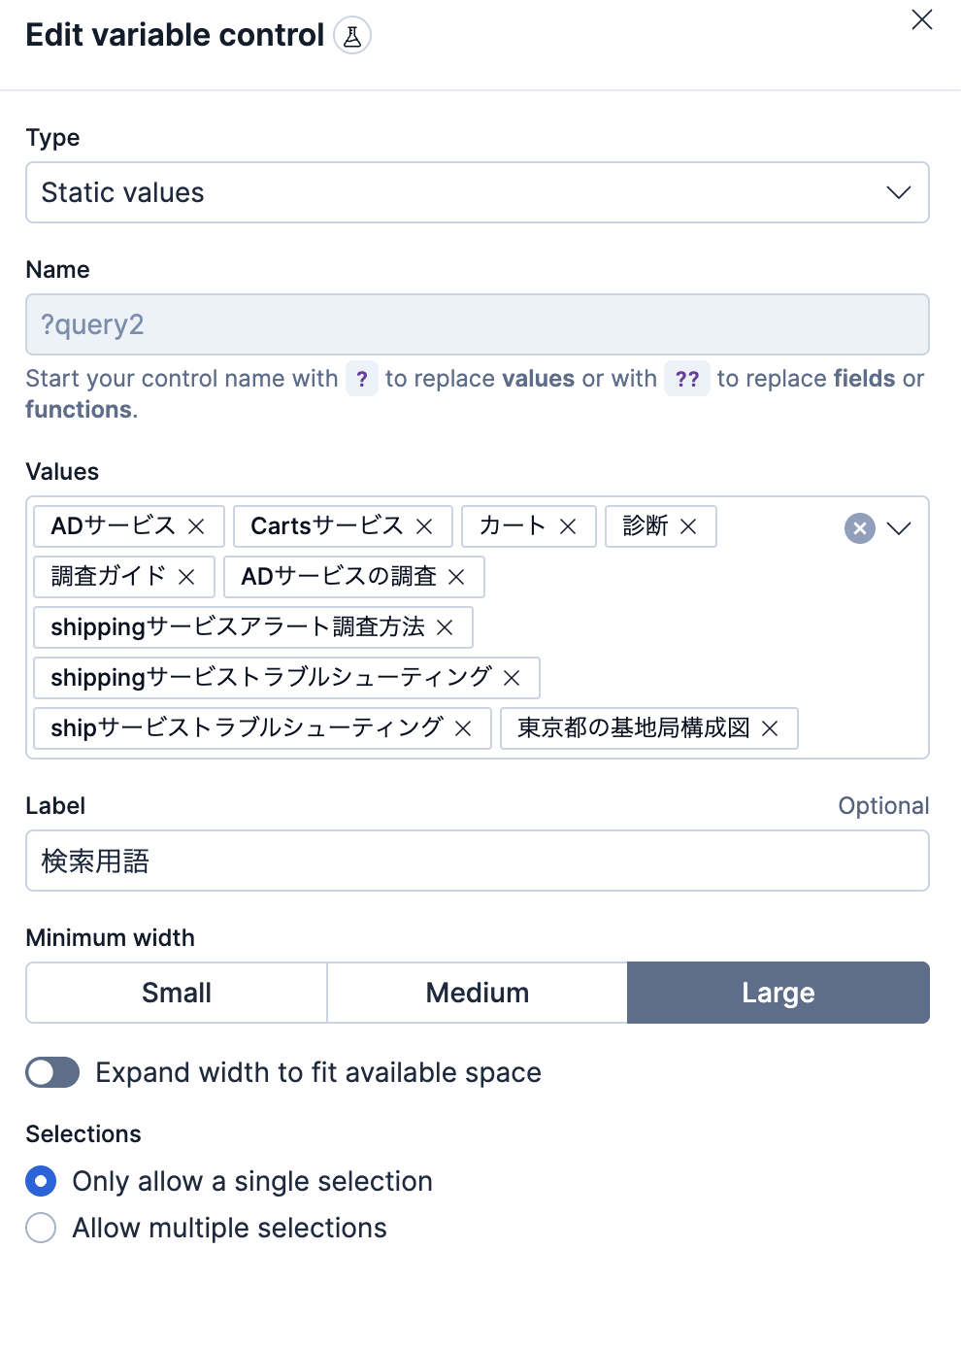Expand the Values combo box chevron
Image resolution: width=961 pixels, height=1350 pixels.
(899, 528)
